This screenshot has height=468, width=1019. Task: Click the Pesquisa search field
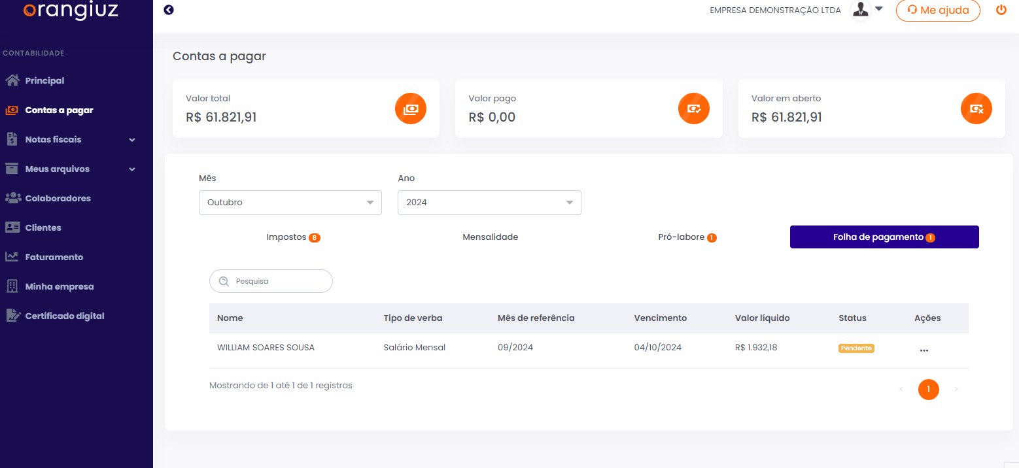coord(271,281)
